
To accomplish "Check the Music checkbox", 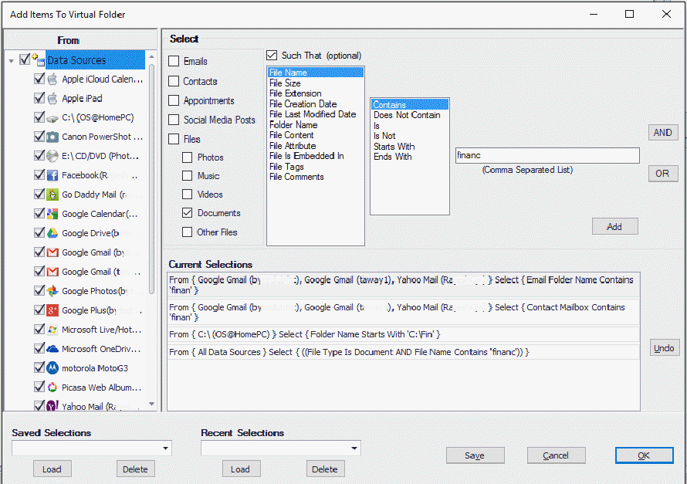I will (x=187, y=176).
